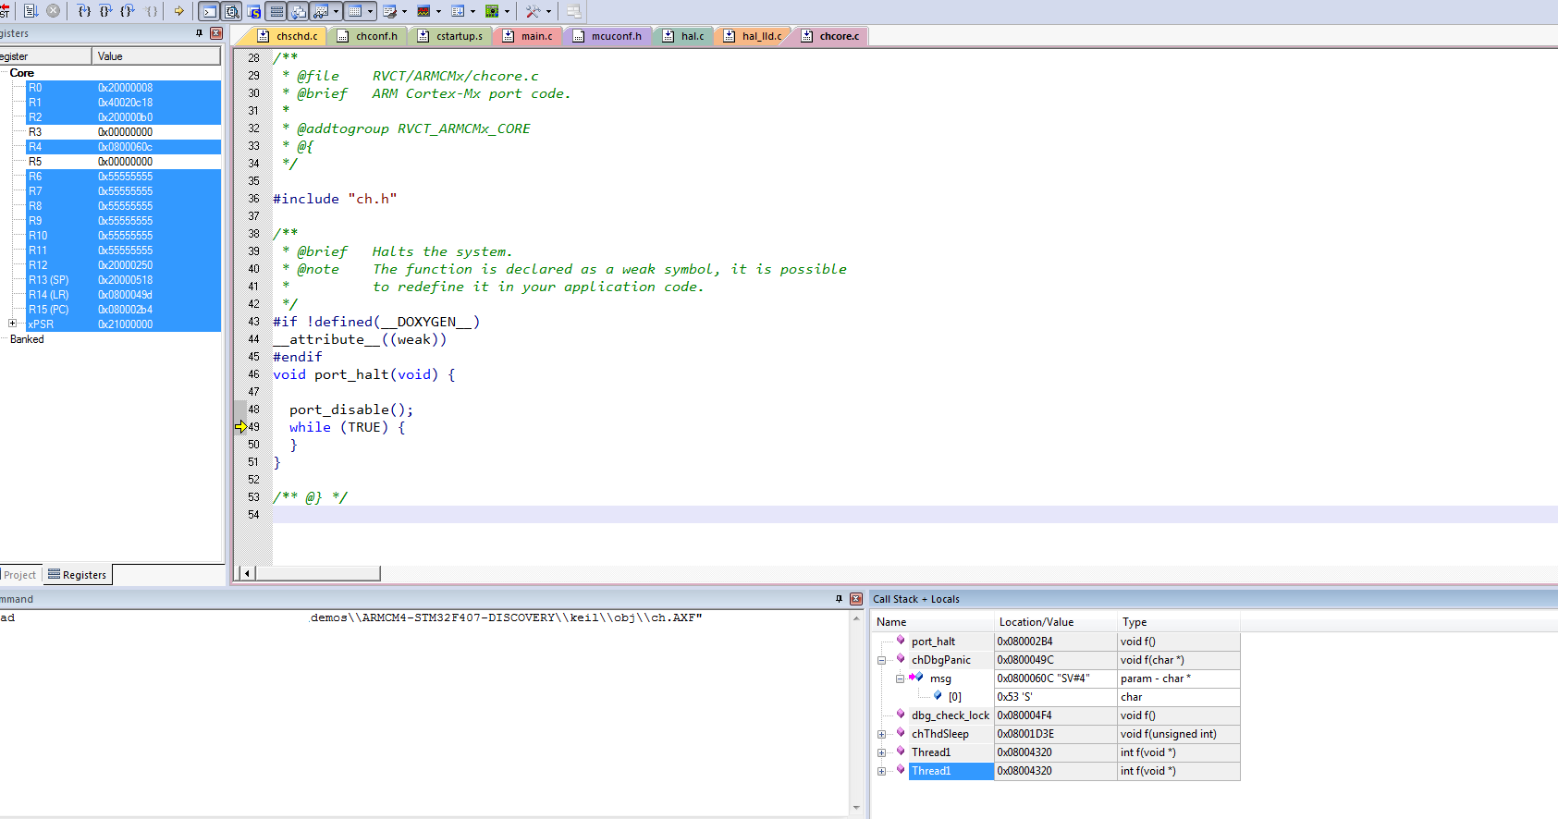This screenshot has height=819, width=1558.
Task: Pin the Registers panel
Action: (x=199, y=33)
